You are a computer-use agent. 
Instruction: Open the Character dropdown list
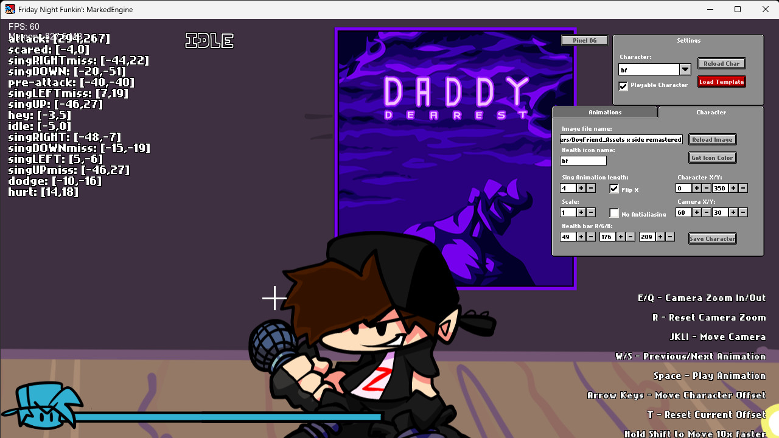[685, 70]
